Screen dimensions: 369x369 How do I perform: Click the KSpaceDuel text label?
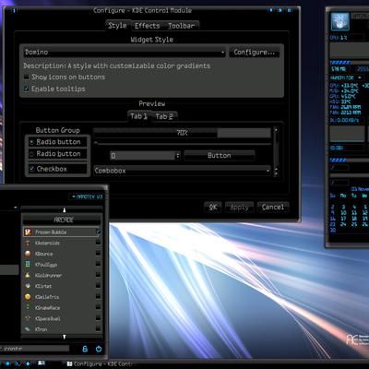coord(48,318)
